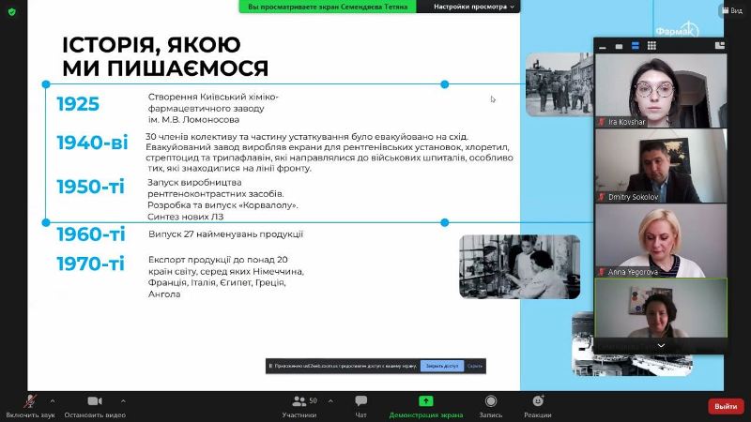Click the 1925 year heading
Viewport: 751px width, 422px height.
pos(78,104)
